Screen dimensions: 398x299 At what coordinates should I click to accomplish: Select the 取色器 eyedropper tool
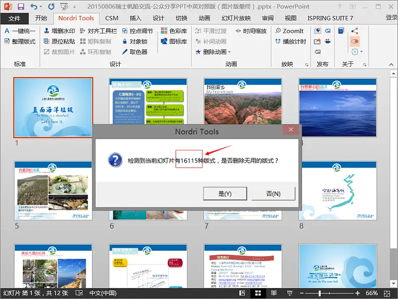pos(135,52)
